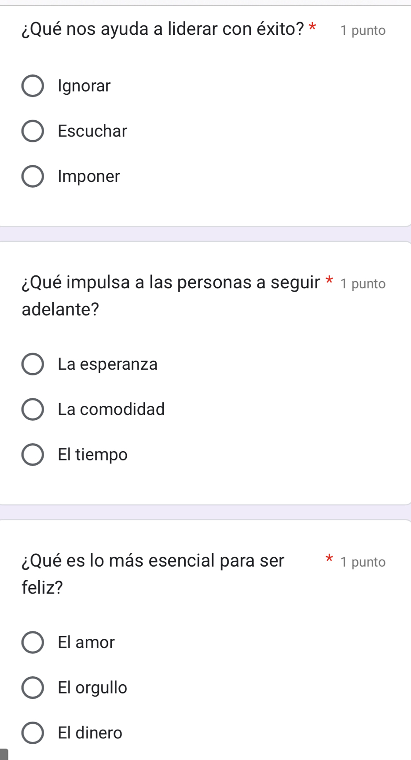Tap the El dinero option text
Image resolution: width=411 pixels, height=760 pixels.
[90, 733]
